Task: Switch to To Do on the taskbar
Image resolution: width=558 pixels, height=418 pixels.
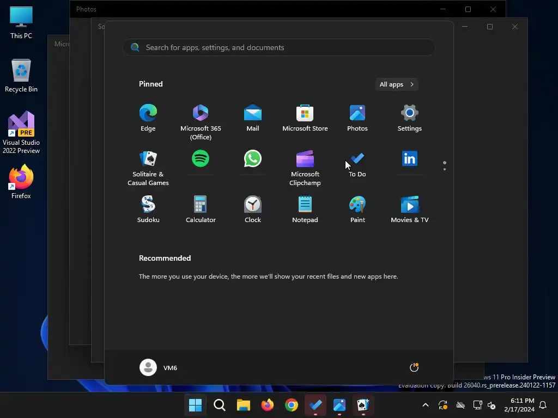Action: [x=316, y=405]
